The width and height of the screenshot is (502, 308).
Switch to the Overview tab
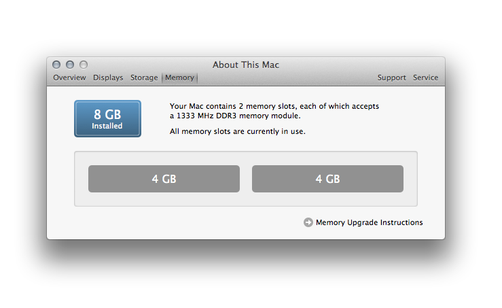[69, 78]
